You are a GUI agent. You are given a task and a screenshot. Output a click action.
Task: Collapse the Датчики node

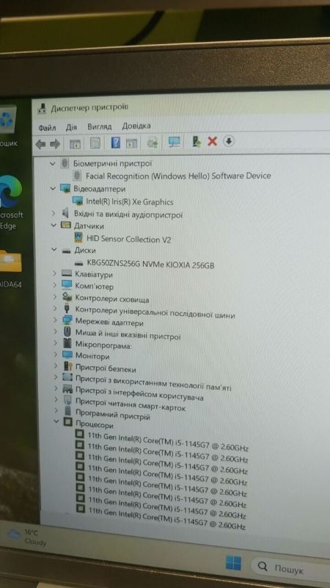54,225
